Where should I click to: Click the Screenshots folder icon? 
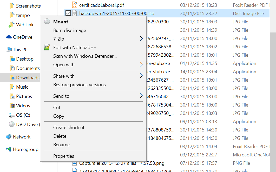(x=12, y=6)
